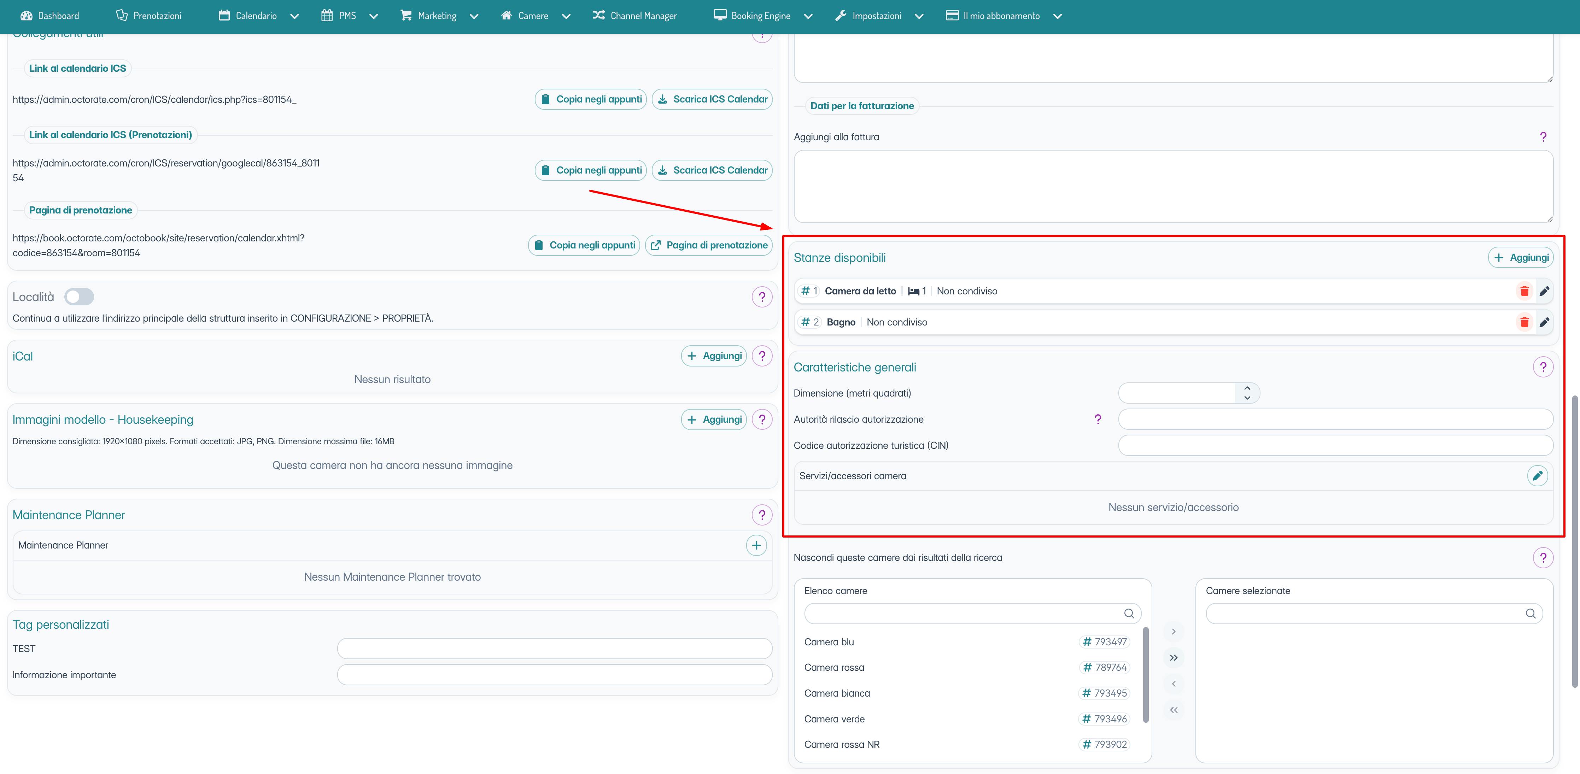
Task: Open the Channel Manager menu item
Action: (635, 16)
